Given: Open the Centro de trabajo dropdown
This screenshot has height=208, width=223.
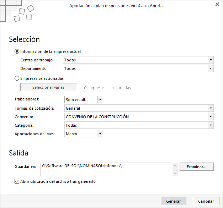Looking at the screenshot, I should (138, 60).
